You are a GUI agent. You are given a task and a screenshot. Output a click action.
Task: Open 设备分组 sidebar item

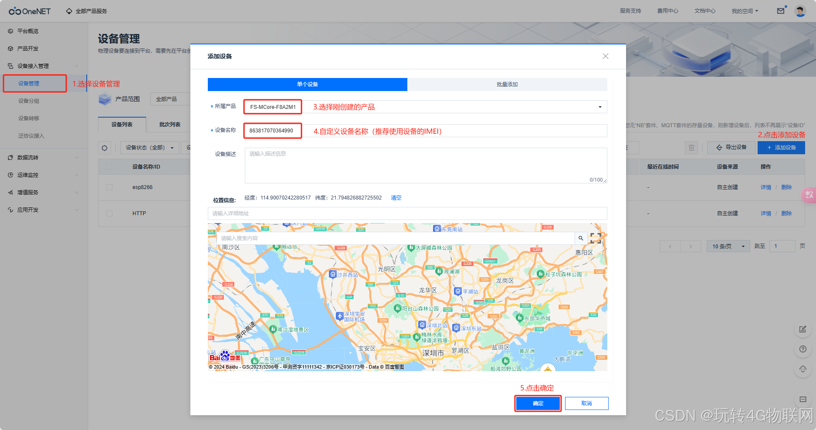point(29,101)
